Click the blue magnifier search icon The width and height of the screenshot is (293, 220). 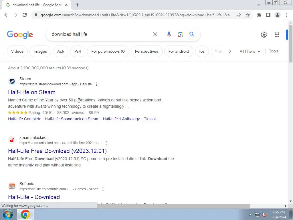[192, 34]
